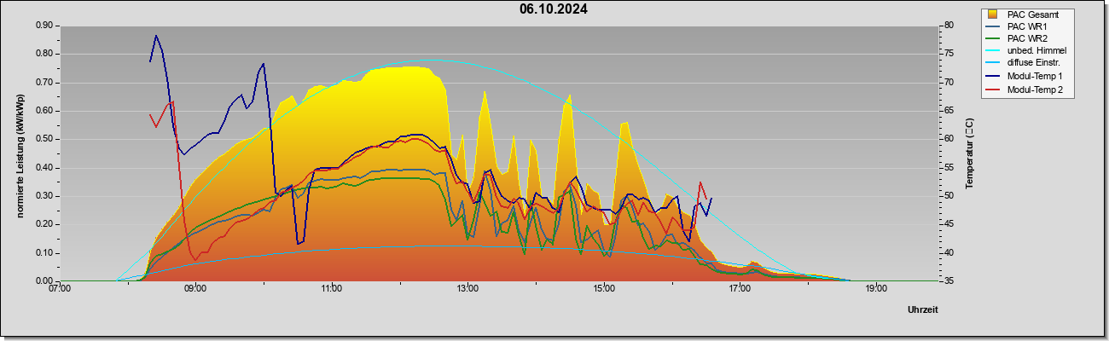The height and width of the screenshot is (341, 1109).
Task: Click the 13:00 time axis label
Action: click(467, 289)
